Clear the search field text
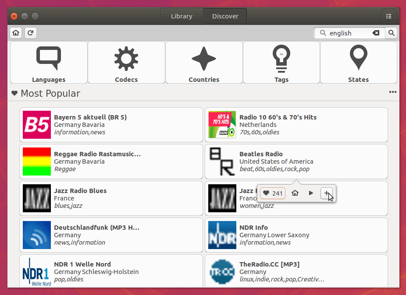The width and height of the screenshot is (406, 295). pos(376,33)
